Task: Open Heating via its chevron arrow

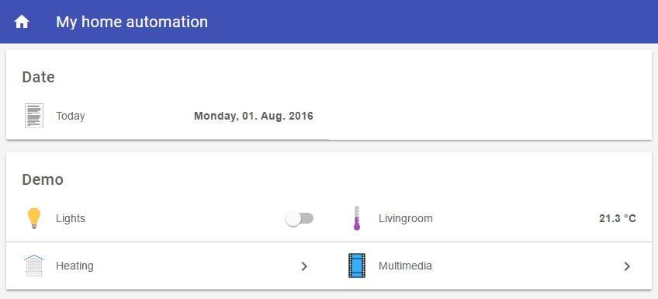Action: [x=305, y=266]
